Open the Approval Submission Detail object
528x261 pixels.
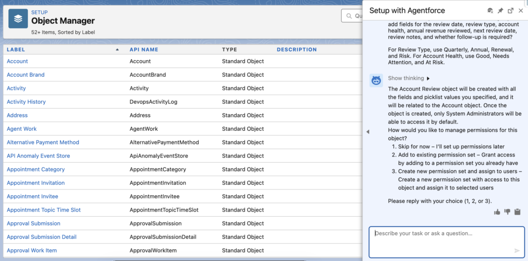pyautogui.click(x=41, y=237)
